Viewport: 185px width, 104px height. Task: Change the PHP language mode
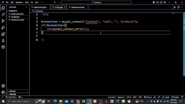140,97
